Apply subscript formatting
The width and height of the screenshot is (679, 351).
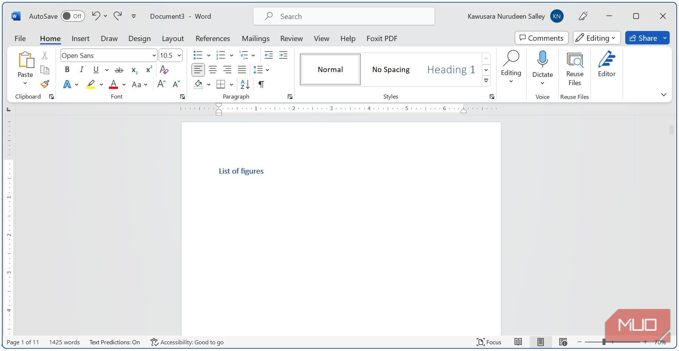(x=135, y=70)
